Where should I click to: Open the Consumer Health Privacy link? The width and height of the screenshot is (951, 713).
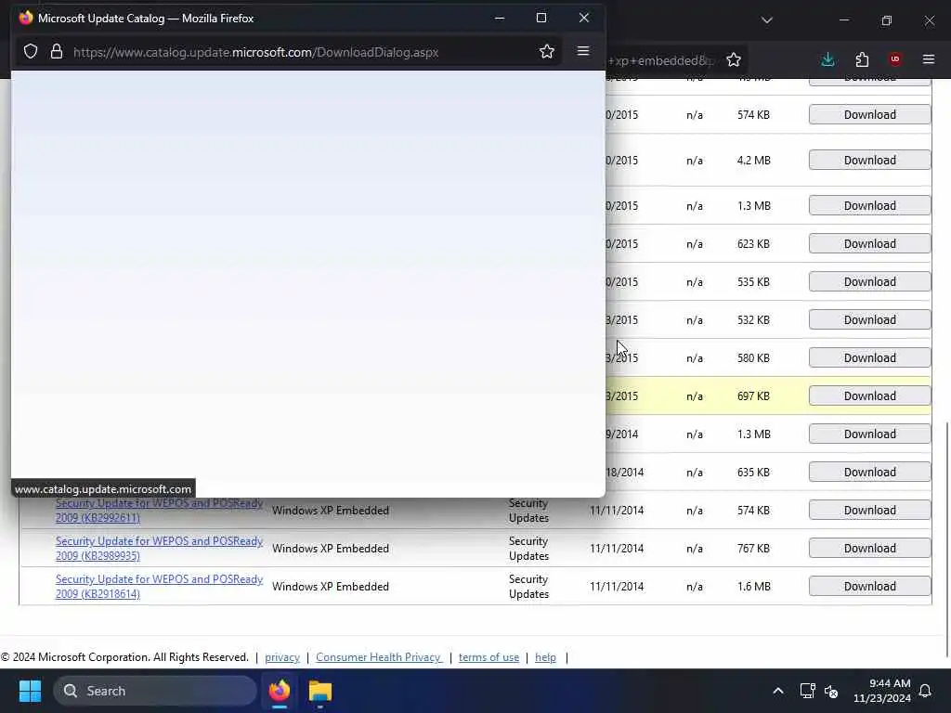pos(379,657)
